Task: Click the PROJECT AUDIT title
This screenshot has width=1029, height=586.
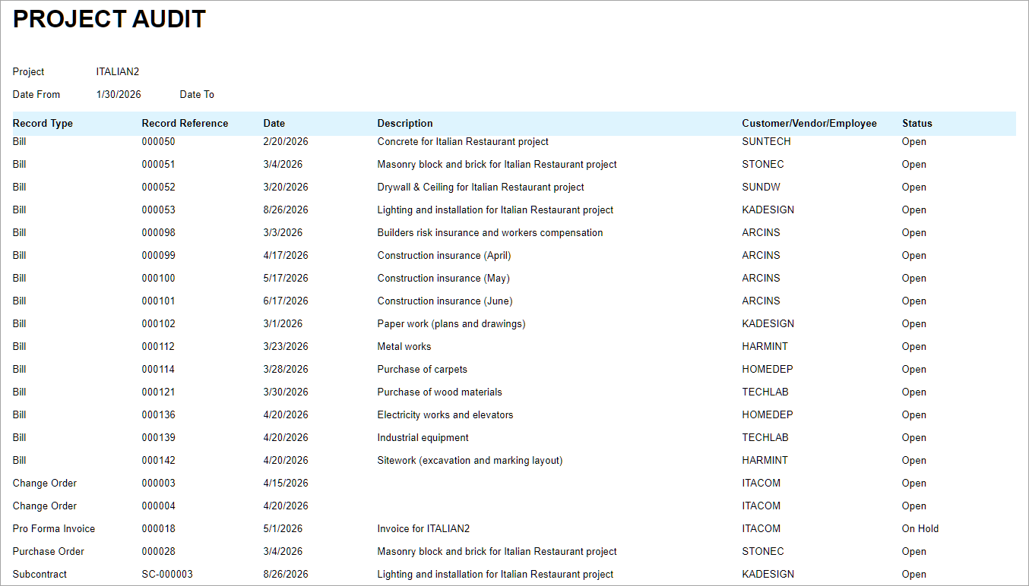Action: [109, 19]
